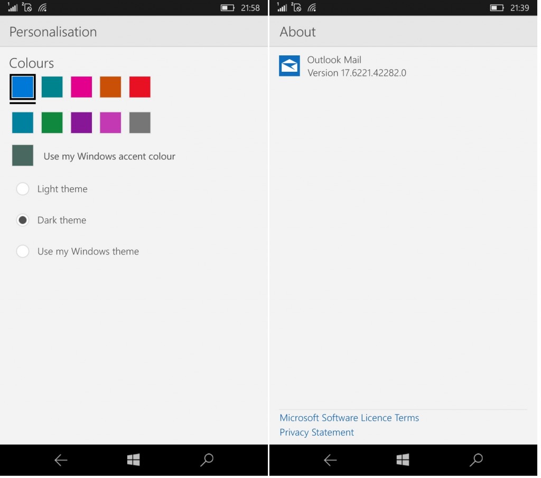The height and width of the screenshot is (478, 541).
Task: Click the 'Personalisation' page title
Action: click(53, 32)
